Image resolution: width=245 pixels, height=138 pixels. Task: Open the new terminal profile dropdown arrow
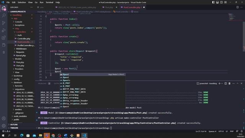click(222, 84)
